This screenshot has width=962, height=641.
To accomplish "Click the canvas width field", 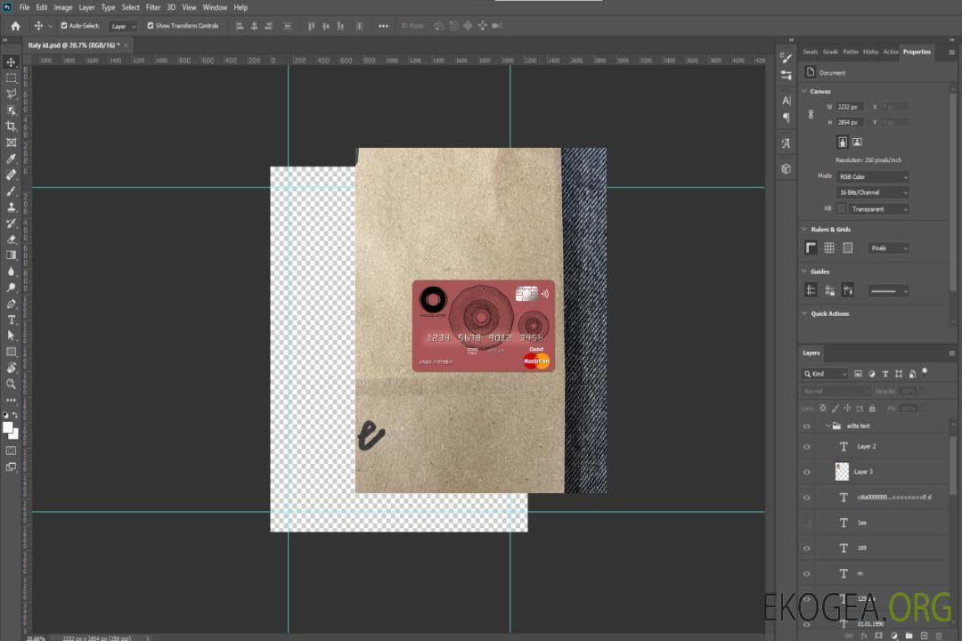I will point(850,107).
